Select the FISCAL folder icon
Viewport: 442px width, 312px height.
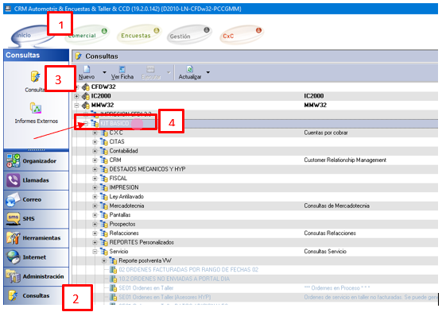click(104, 179)
